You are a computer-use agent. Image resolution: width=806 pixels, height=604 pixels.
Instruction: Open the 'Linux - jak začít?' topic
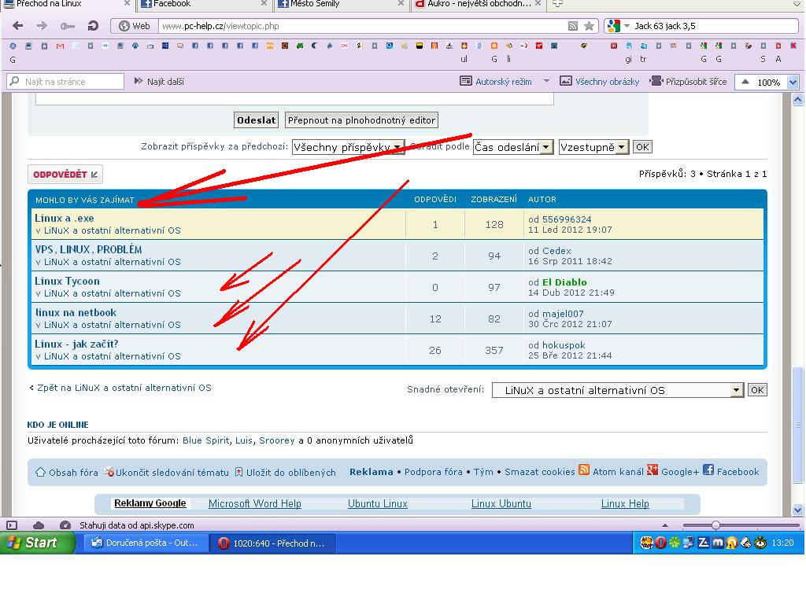click(x=76, y=344)
